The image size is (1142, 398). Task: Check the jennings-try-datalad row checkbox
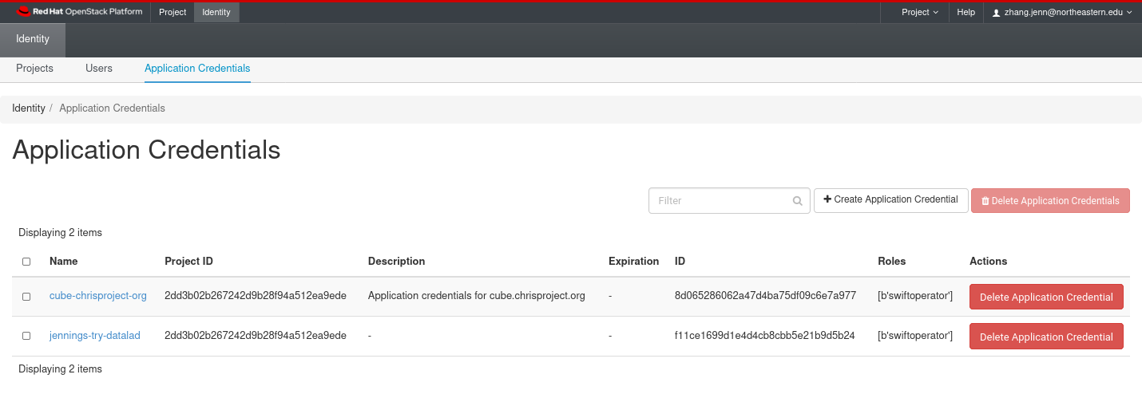click(26, 337)
